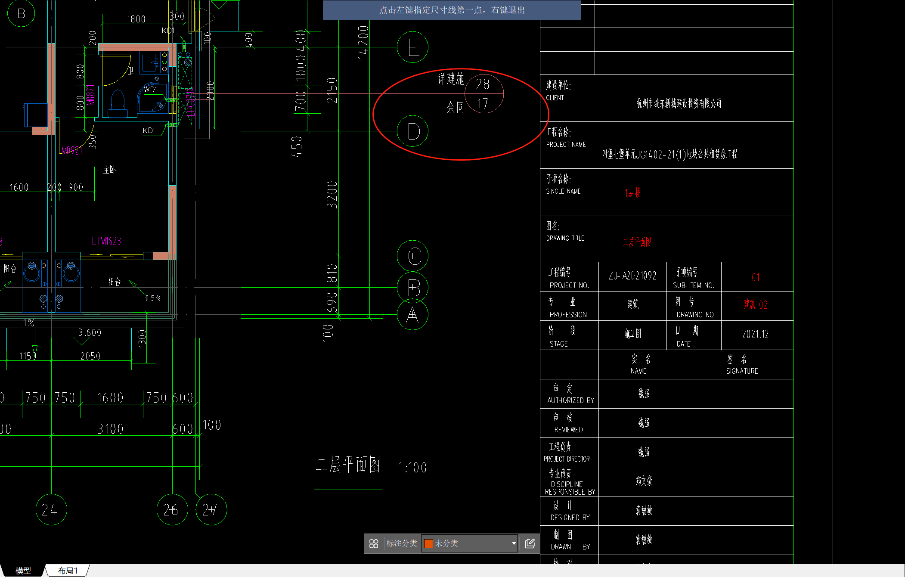Click the 14200 dimension text
905x577 pixels.
tap(363, 42)
